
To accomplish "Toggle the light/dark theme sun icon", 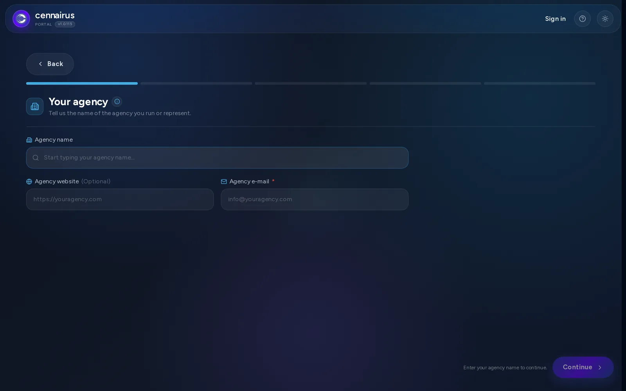I will coord(605,19).
